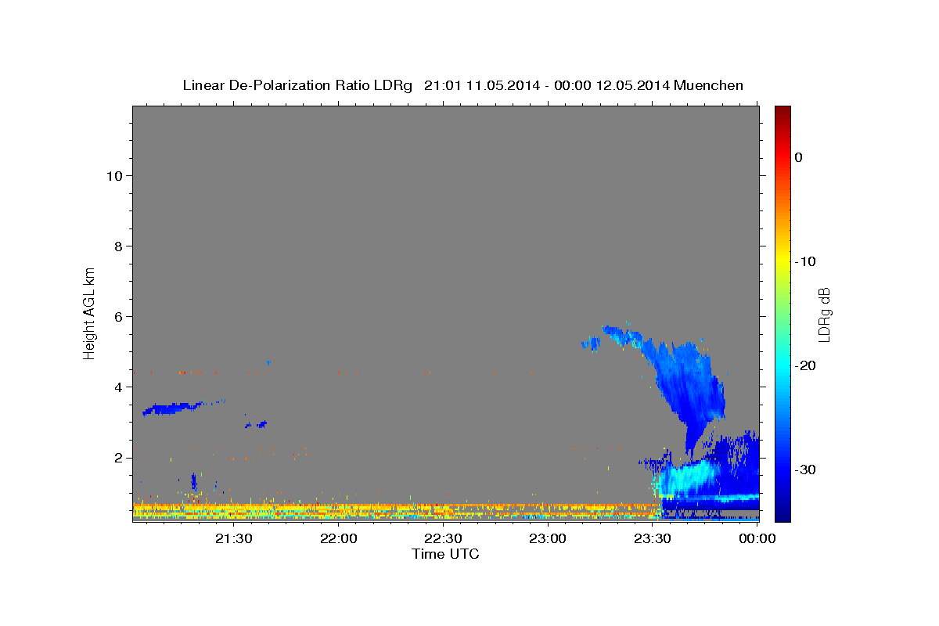
Task: Click the height tick label 4
Action: pyautogui.click(x=118, y=387)
